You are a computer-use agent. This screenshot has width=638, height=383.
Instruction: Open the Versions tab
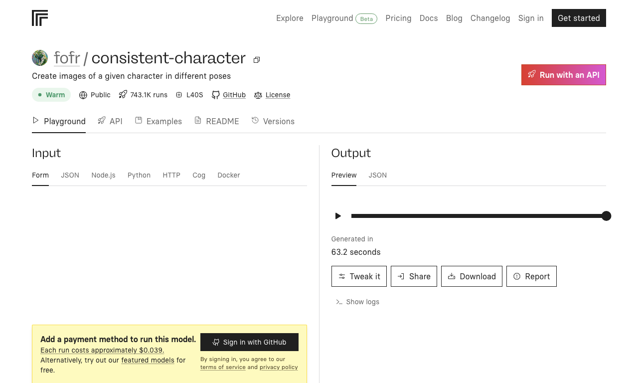(x=273, y=121)
